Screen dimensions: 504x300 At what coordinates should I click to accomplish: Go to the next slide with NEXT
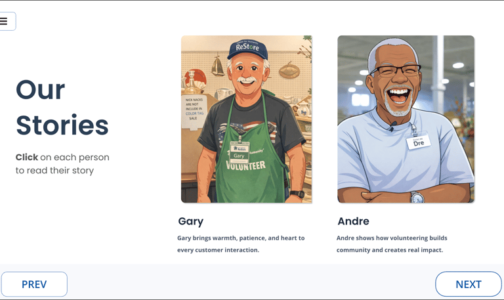pos(469,284)
